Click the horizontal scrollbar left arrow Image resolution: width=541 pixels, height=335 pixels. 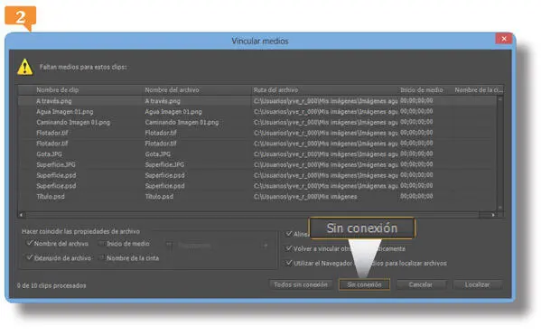click(21, 215)
